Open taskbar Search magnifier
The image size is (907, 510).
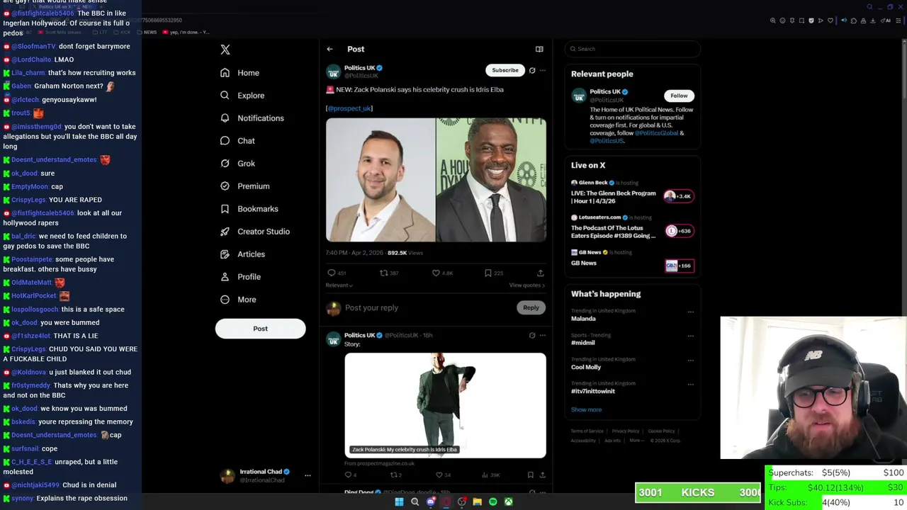pyautogui.click(x=415, y=502)
